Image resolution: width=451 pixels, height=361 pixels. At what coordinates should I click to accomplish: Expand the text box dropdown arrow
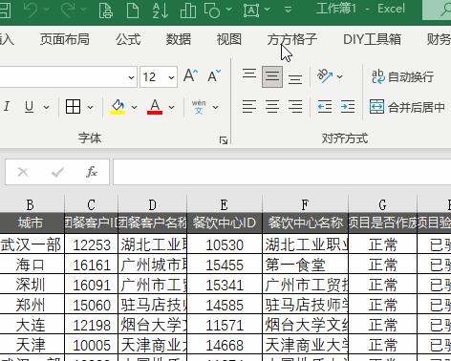coord(268,9)
